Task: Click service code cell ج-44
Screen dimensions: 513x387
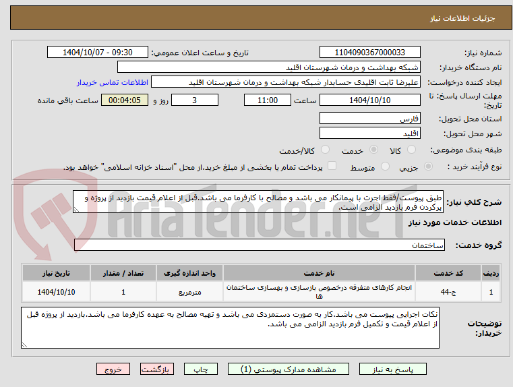Action: tap(448, 291)
